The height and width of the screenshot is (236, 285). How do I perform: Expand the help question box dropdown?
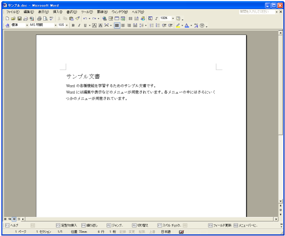pyautogui.click(x=277, y=12)
